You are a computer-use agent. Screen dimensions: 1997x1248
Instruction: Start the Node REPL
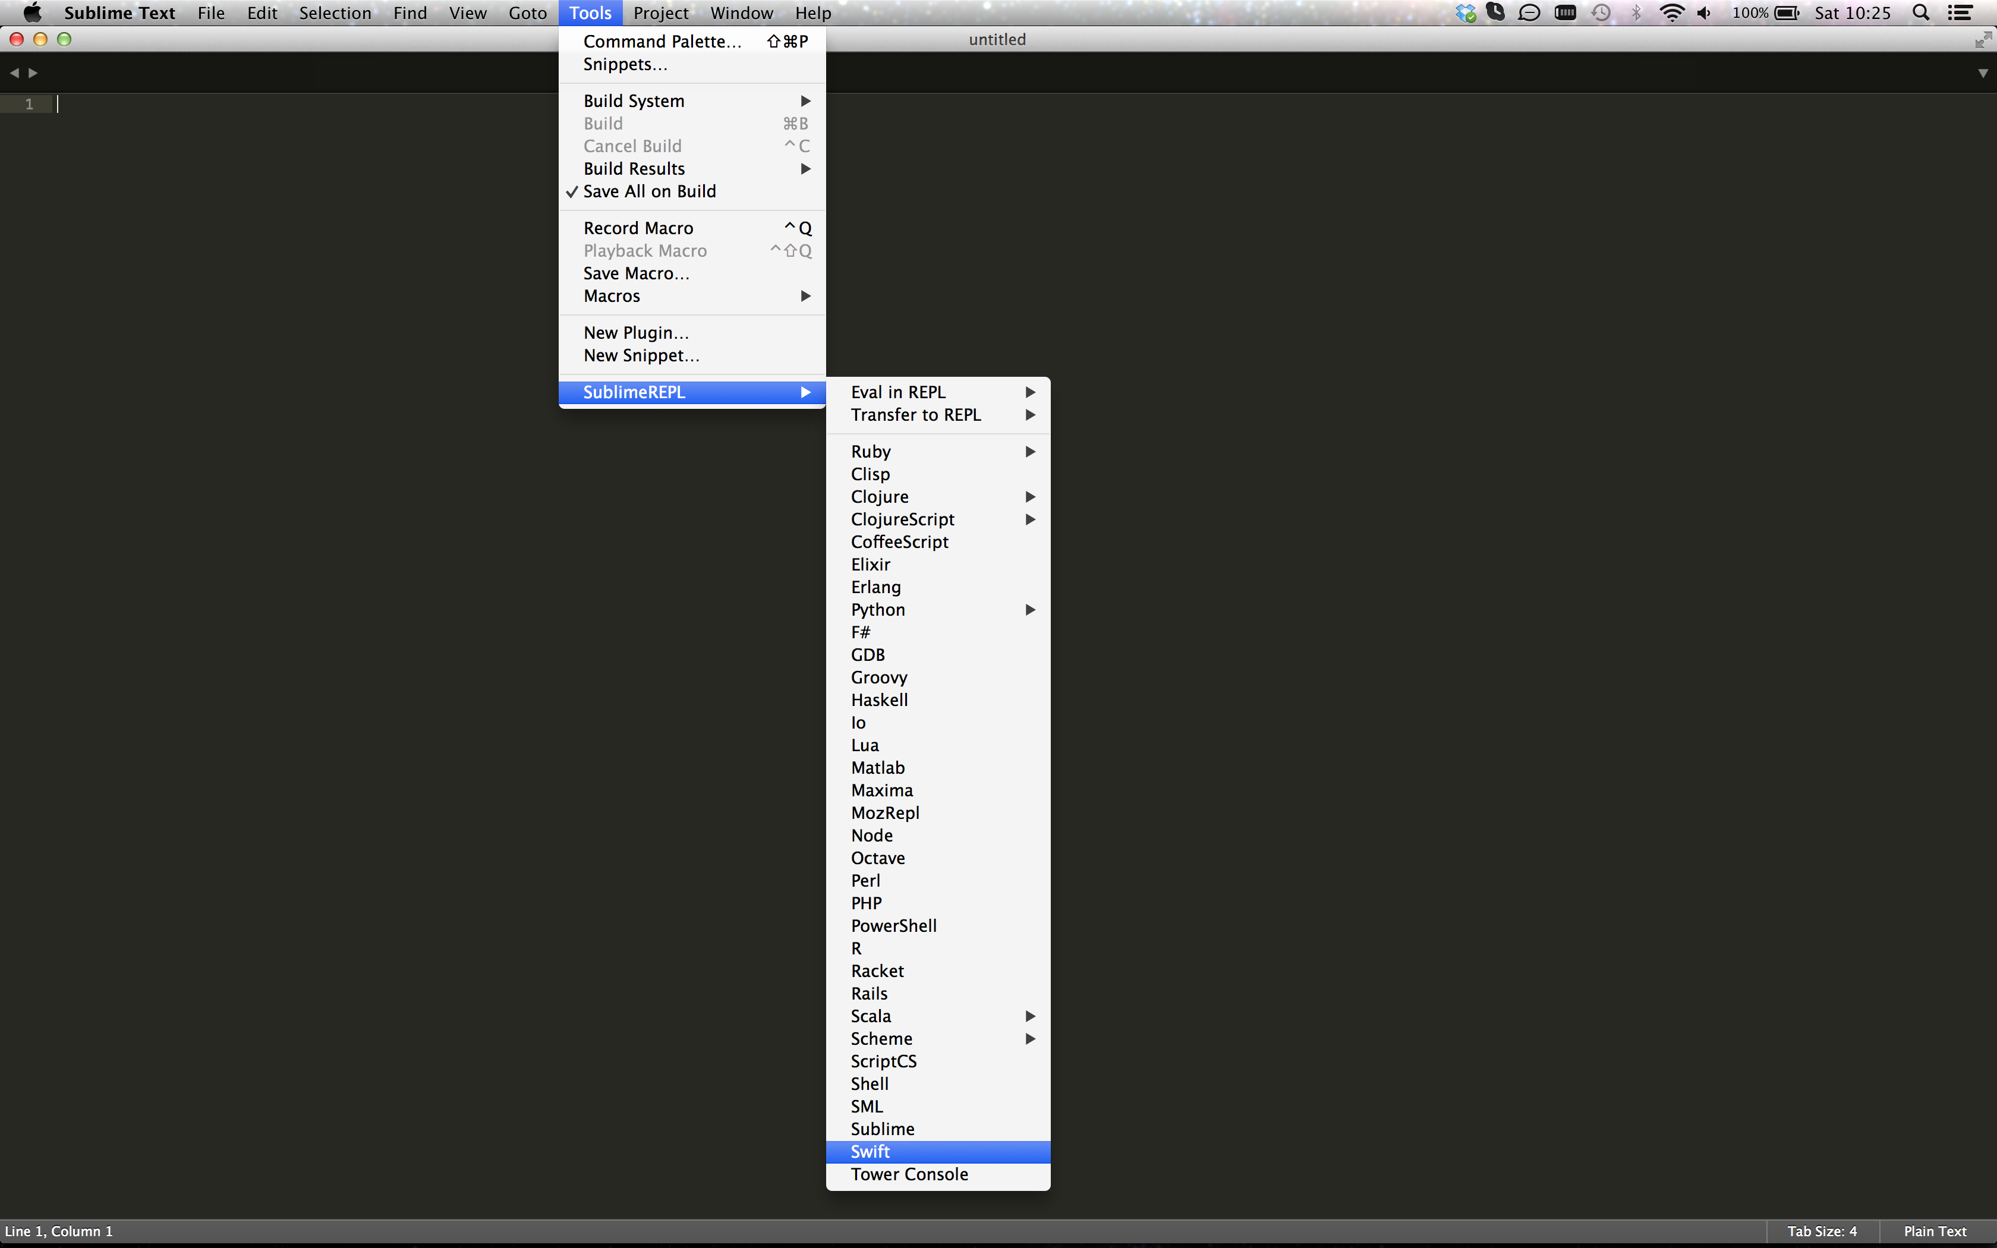coord(937,836)
